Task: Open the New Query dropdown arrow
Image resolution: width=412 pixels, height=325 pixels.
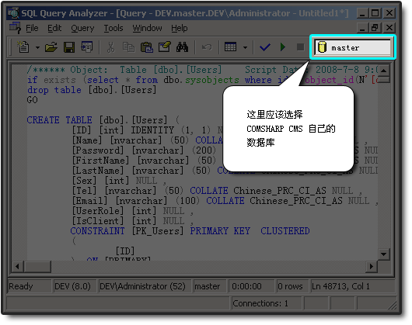Action: (37, 47)
